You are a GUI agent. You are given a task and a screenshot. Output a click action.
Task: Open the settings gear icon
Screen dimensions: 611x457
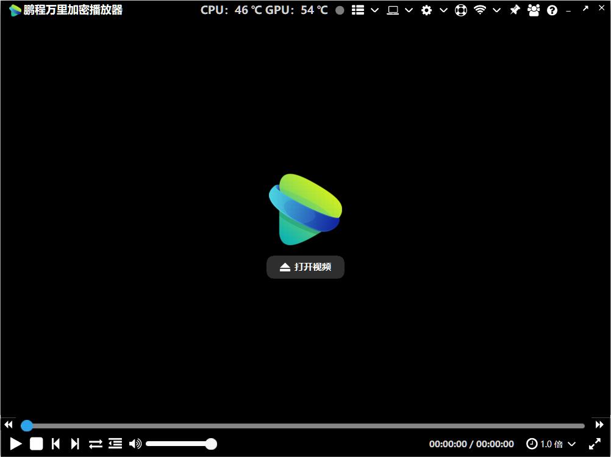427,10
